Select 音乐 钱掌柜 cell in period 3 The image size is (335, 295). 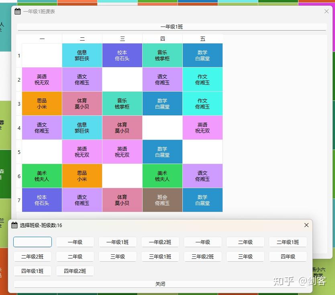tap(122, 104)
